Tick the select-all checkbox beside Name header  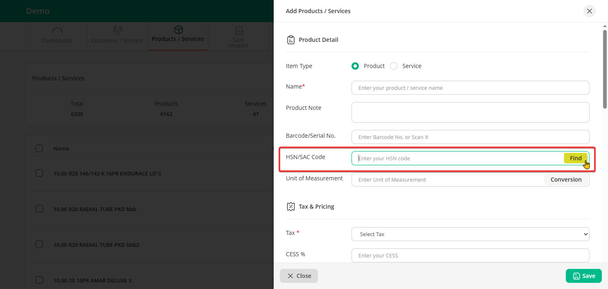pyautogui.click(x=39, y=148)
